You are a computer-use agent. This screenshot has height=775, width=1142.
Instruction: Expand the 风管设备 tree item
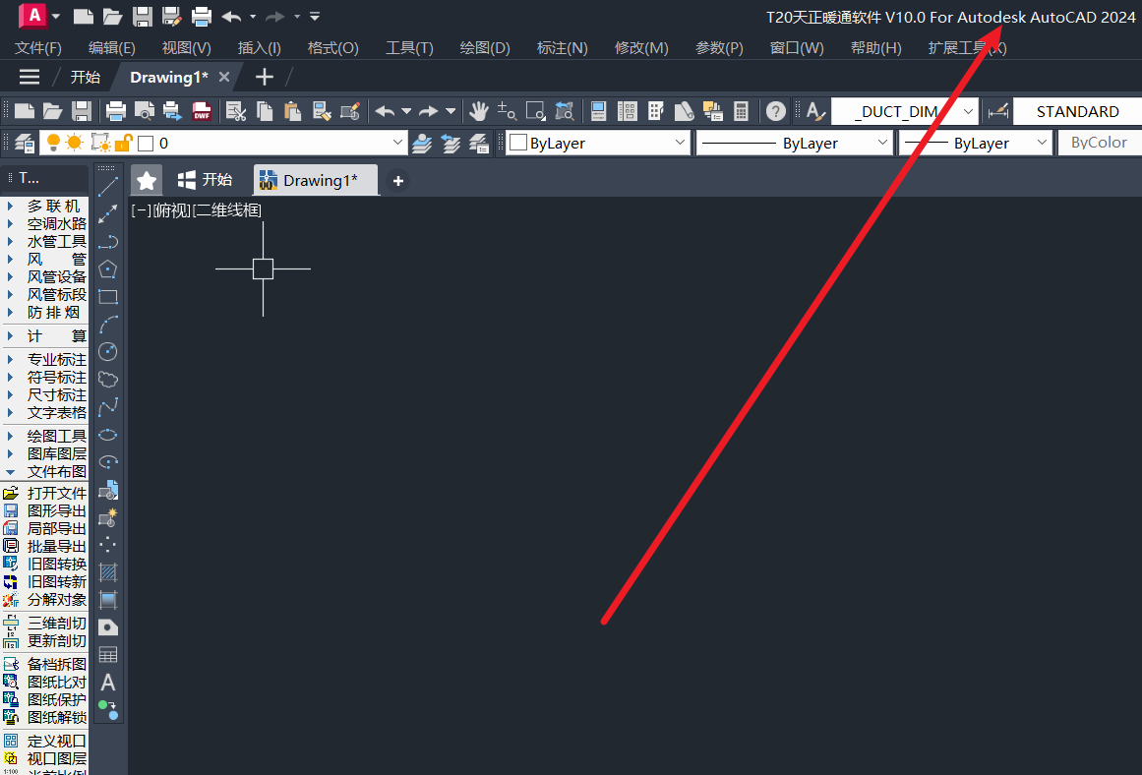10,276
